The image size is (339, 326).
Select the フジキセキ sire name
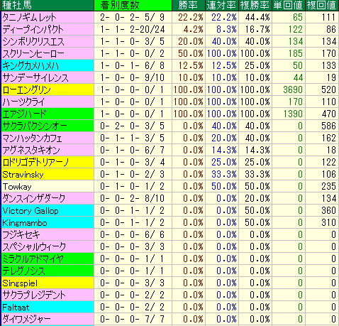point(21,234)
